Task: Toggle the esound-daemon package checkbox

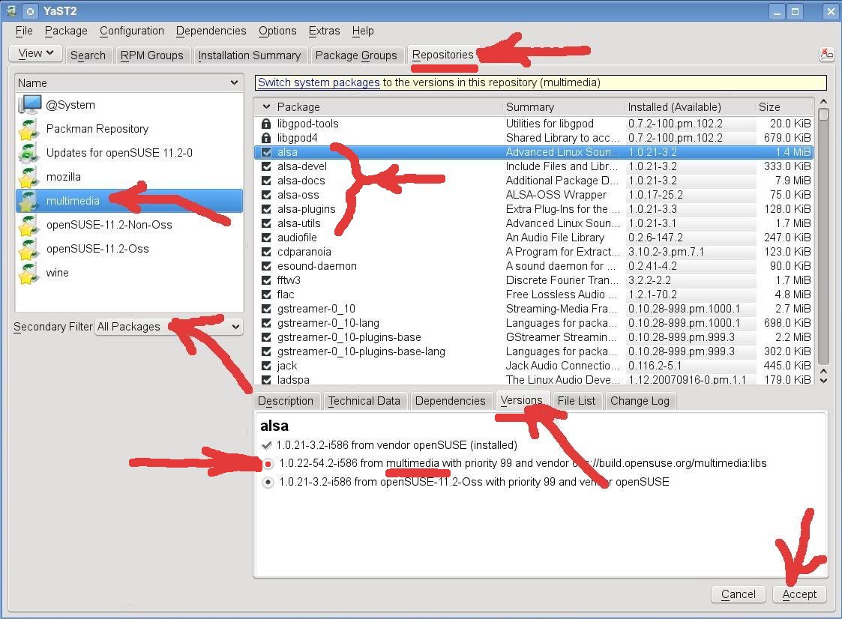Action: coord(266,266)
